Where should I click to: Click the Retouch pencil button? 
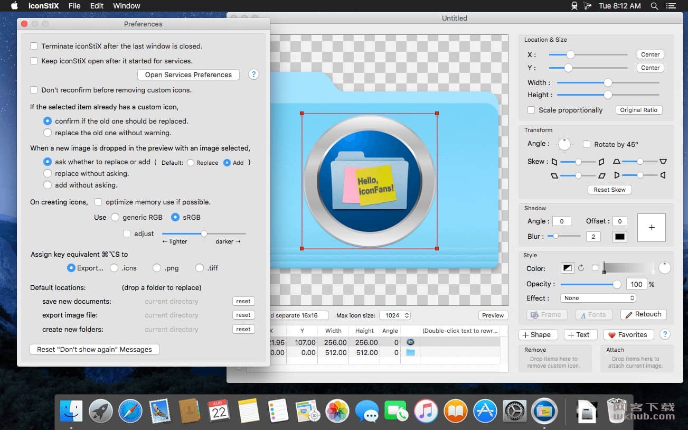click(x=643, y=314)
